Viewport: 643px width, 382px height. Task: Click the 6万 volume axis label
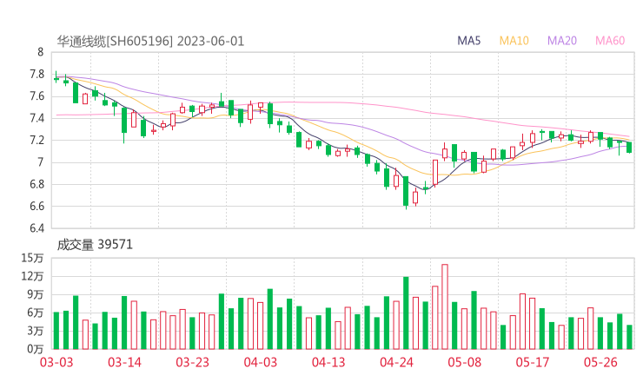[x=36, y=313]
